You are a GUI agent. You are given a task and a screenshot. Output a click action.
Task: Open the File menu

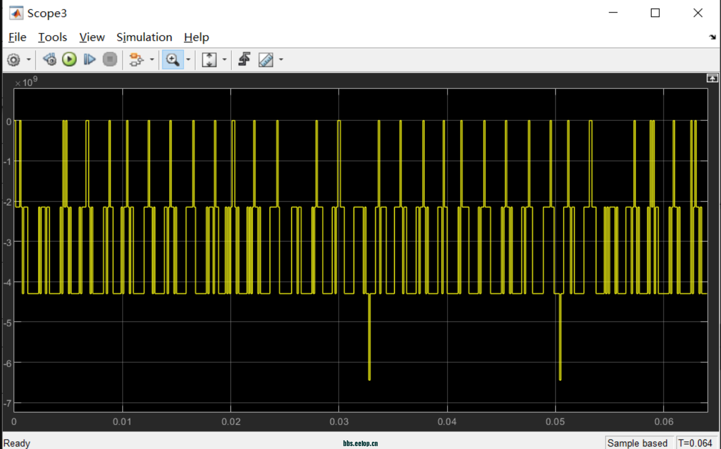(17, 37)
